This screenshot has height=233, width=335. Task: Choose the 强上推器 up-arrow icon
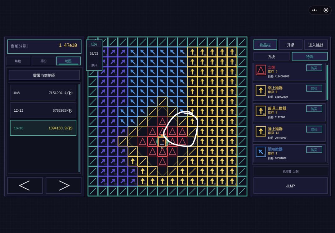pyautogui.click(x=261, y=131)
